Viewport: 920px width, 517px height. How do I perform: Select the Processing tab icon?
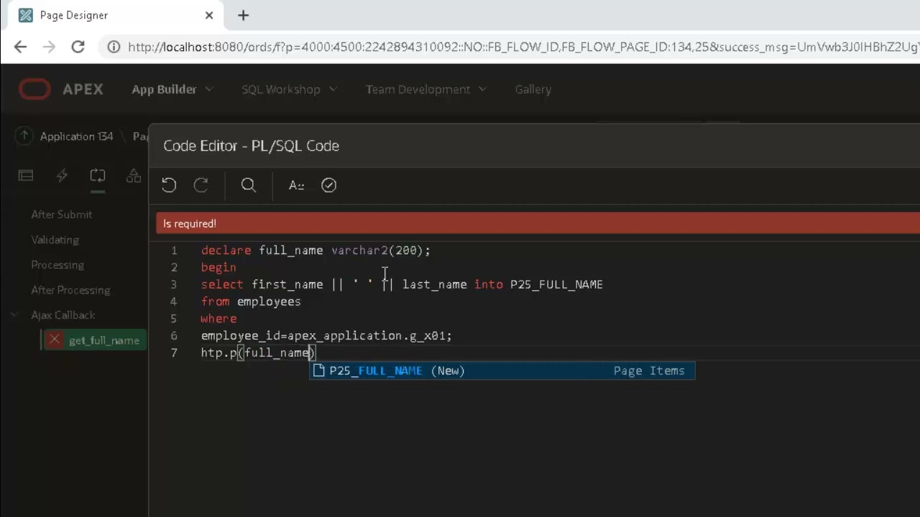(98, 175)
